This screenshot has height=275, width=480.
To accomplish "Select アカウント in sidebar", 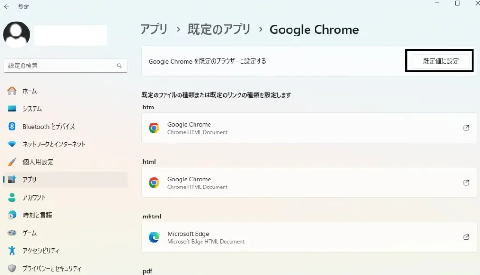I will [66, 197].
